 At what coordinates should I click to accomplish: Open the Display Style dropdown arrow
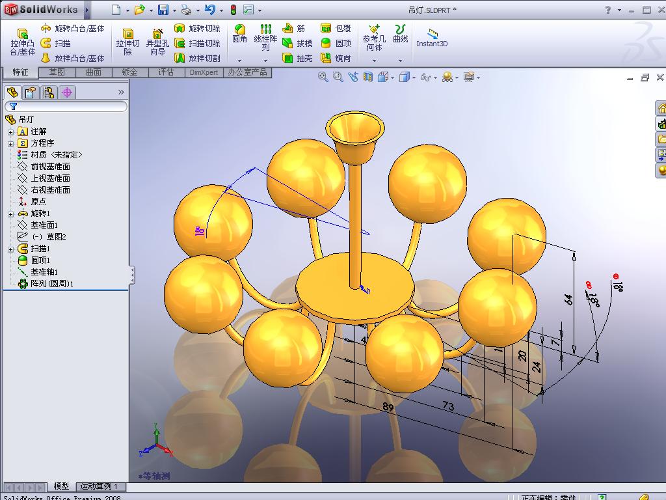click(x=414, y=78)
